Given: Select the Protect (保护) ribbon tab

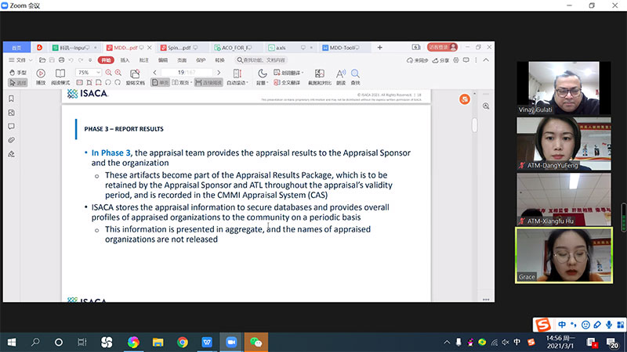Looking at the screenshot, I should [201, 60].
